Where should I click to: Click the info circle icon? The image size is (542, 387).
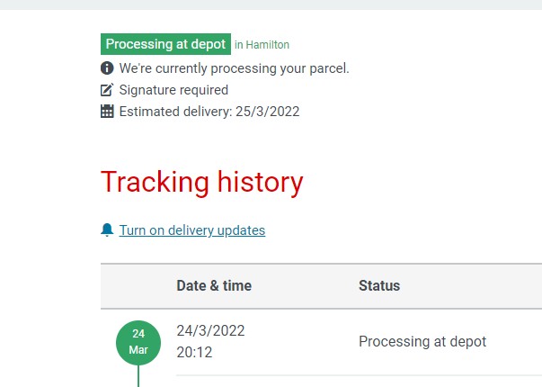click(107, 68)
